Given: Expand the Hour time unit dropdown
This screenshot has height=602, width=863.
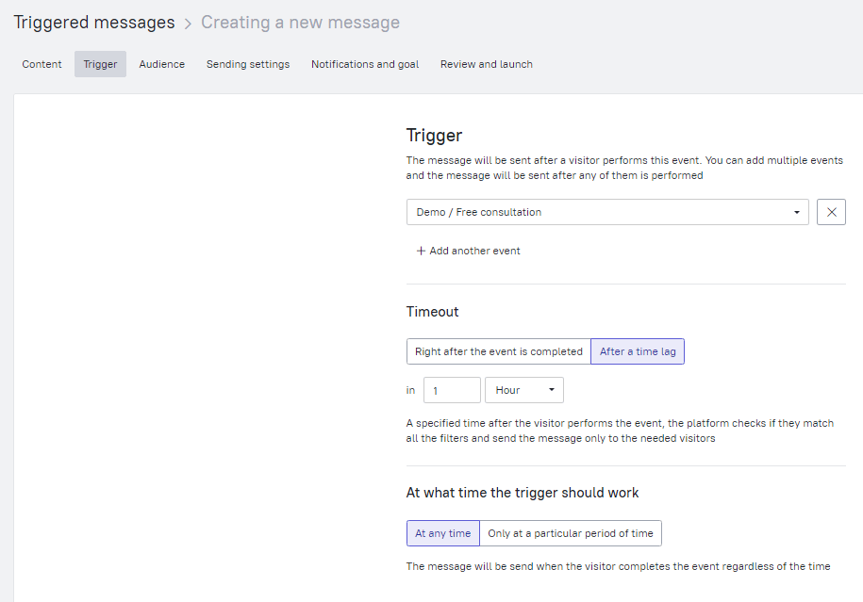Looking at the screenshot, I should 523,390.
